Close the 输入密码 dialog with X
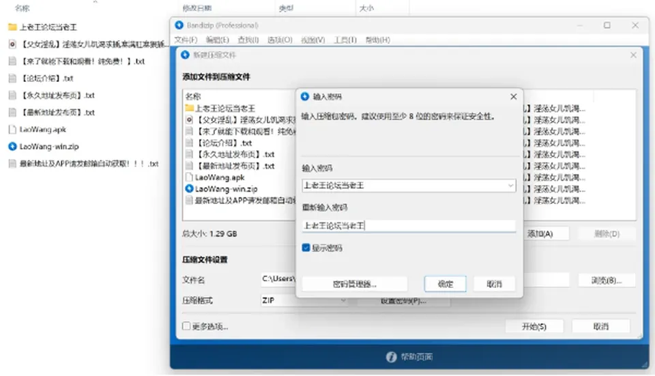 pos(513,96)
